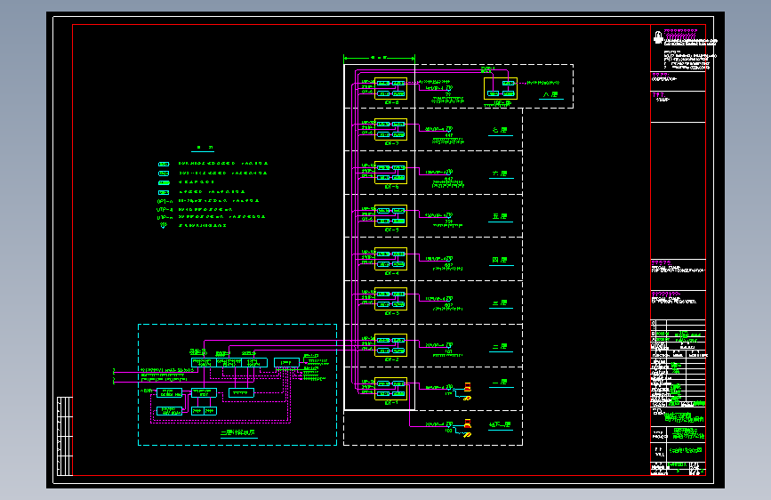The height and width of the screenshot is (500, 771).
Task: Click the first cyan symbol in the legend
Action: [164, 164]
